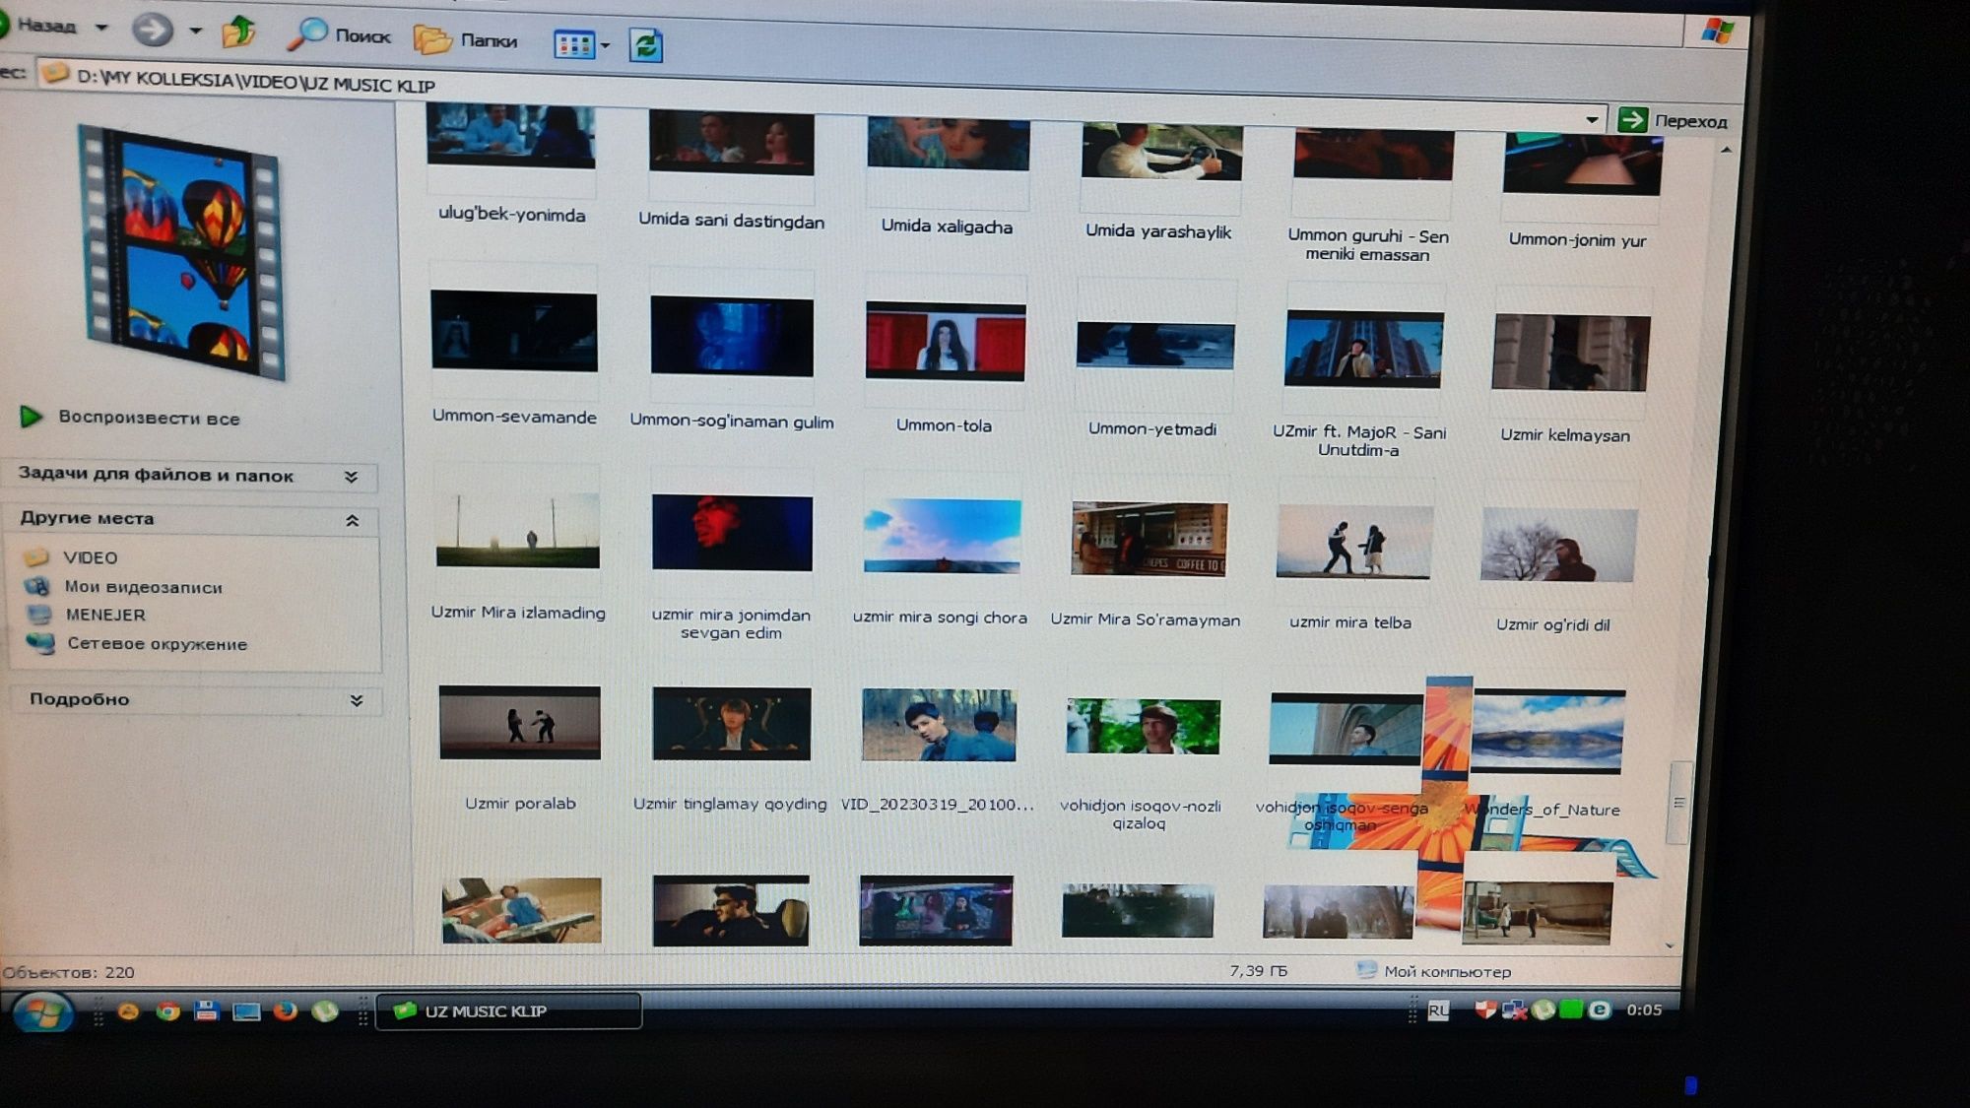Click the Переход go button
The height and width of the screenshot is (1108, 1970).
[1673, 121]
